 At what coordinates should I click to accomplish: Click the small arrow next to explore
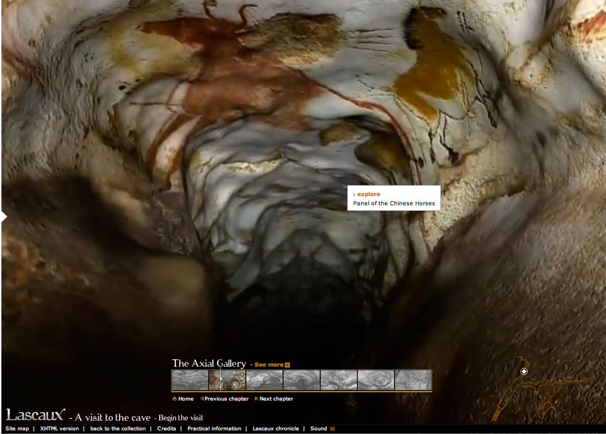[355, 195]
